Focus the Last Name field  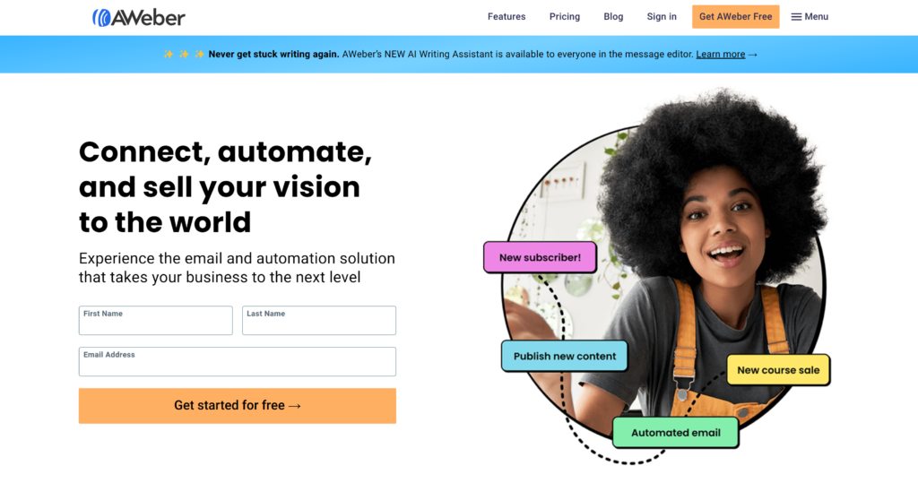[319, 320]
